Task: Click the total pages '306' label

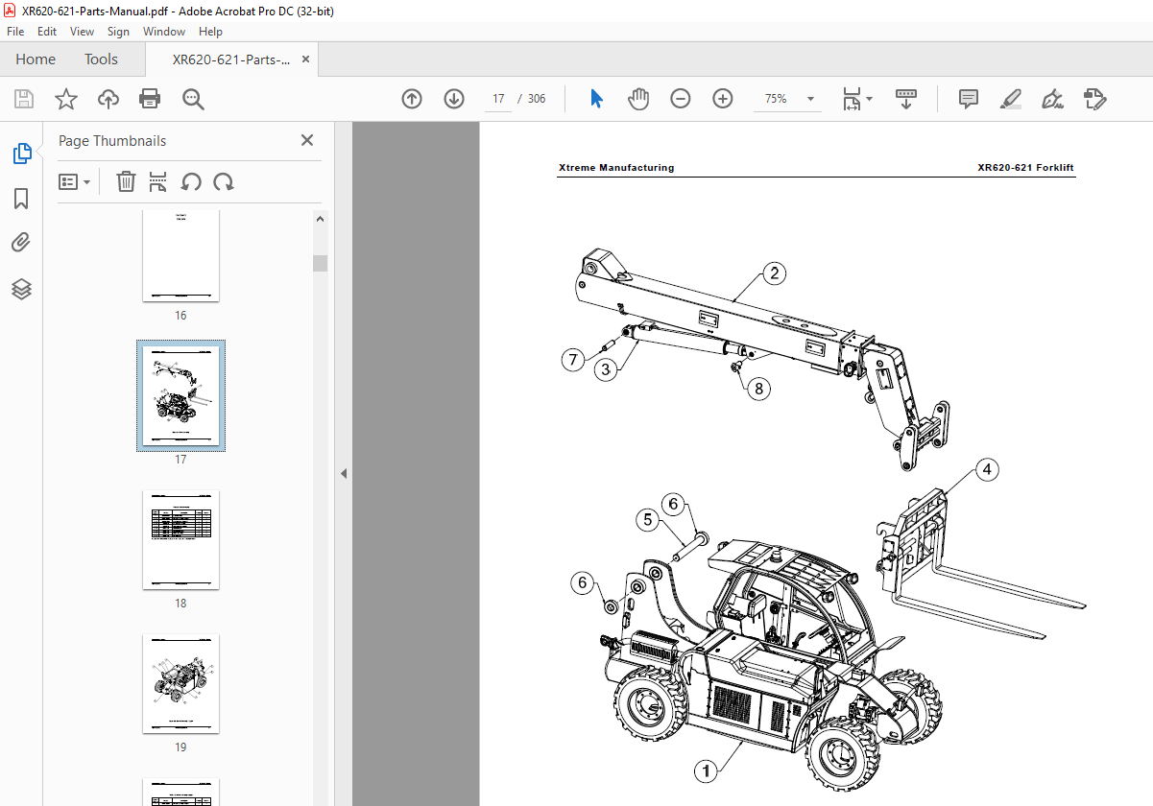Action: tap(537, 99)
